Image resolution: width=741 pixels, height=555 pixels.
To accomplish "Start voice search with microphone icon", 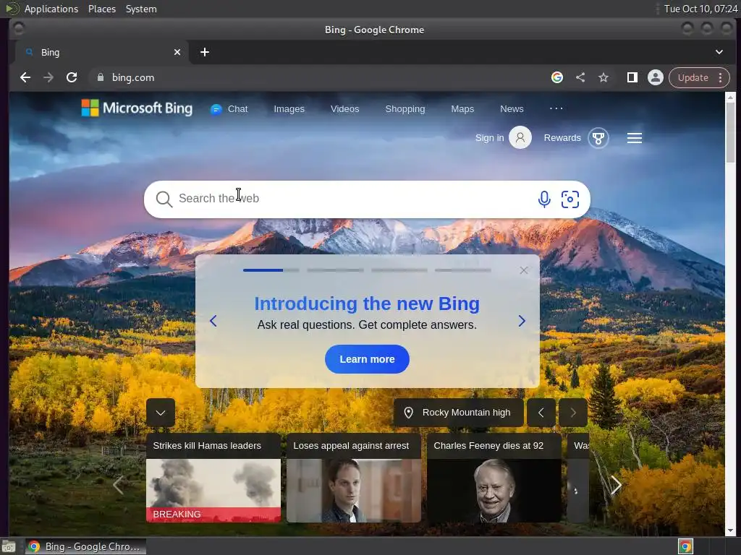I will coord(544,199).
